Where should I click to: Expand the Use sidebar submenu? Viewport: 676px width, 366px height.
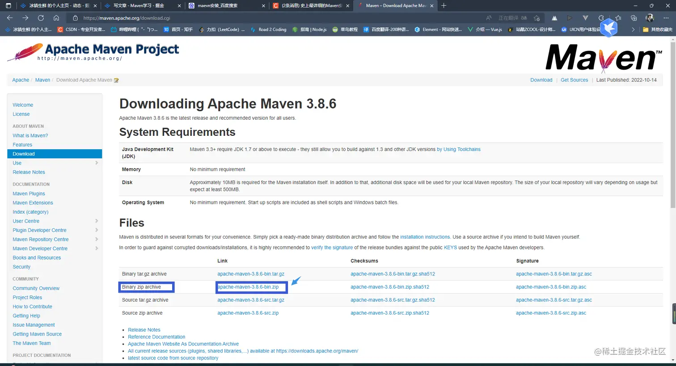tap(97, 163)
